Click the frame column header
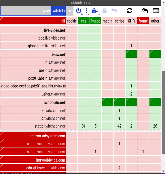 click(143, 21)
